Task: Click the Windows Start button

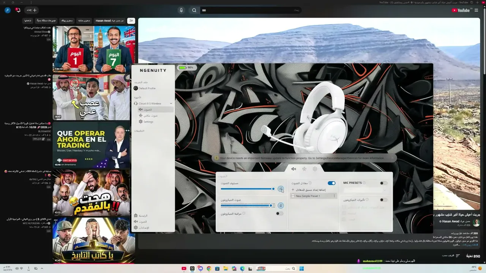Action: coord(301,268)
